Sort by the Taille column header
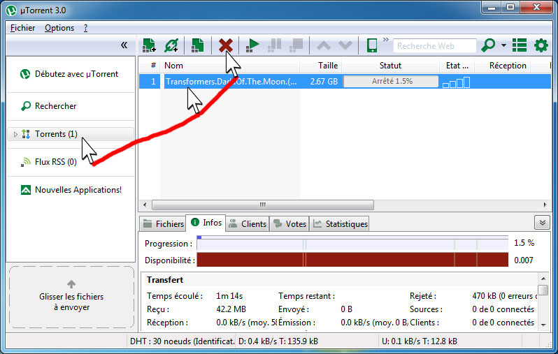Image resolution: width=558 pixels, height=354 pixels. 321,66
